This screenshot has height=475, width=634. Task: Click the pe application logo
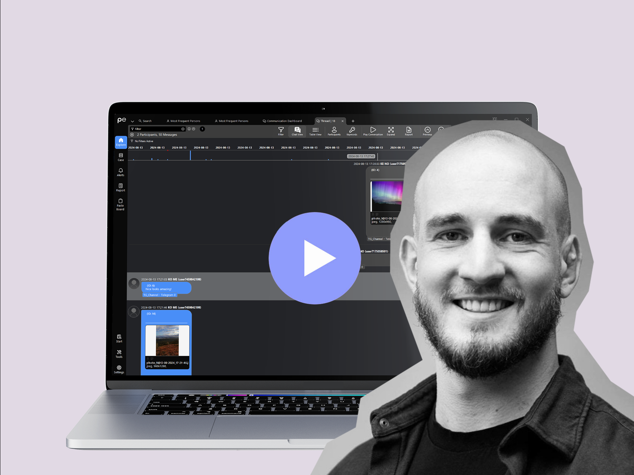(x=121, y=120)
